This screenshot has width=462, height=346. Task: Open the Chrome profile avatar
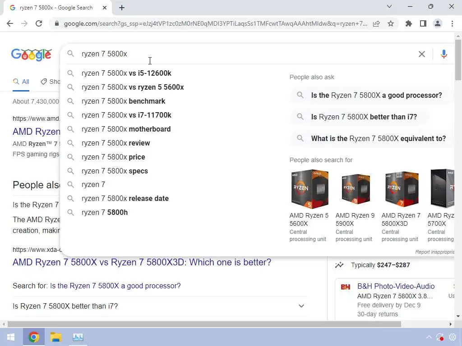coord(438,23)
